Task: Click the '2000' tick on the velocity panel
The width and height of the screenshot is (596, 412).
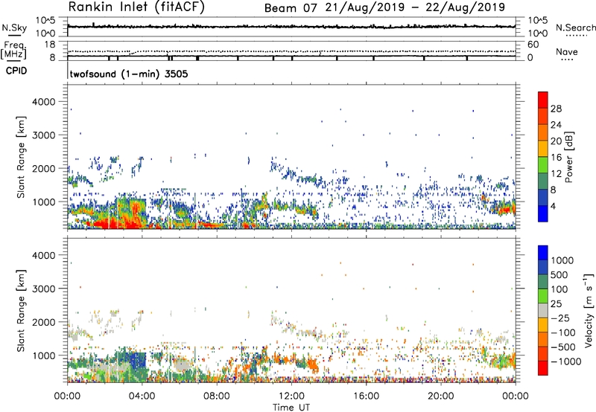Action: (x=43, y=322)
